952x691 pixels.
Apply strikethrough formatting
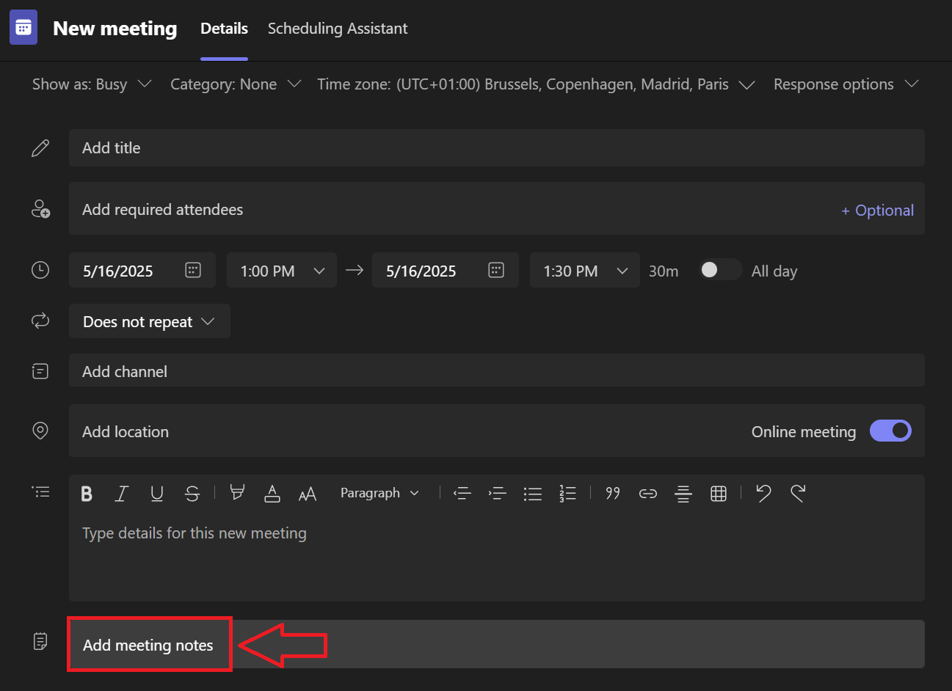coord(192,493)
